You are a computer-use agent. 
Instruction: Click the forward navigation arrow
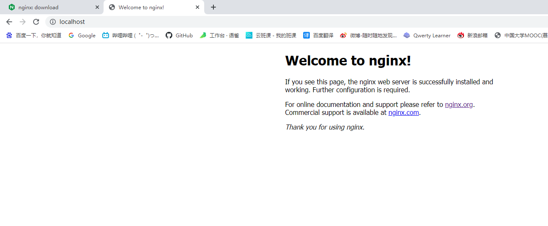click(x=23, y=22)
